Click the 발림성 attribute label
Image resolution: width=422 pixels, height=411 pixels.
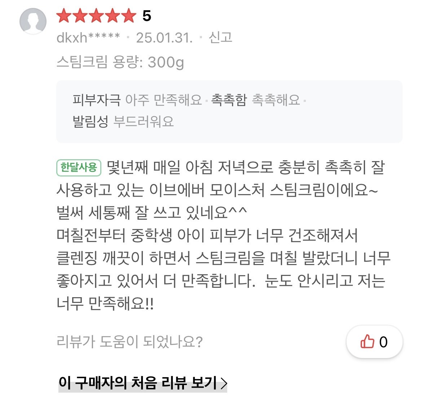click(x=90, y=121)
